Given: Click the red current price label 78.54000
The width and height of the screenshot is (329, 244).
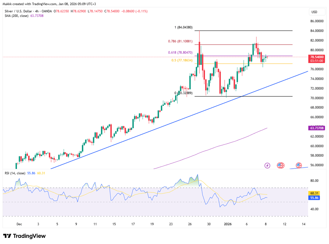Looking at the screenshot, I should click(317, 57).
